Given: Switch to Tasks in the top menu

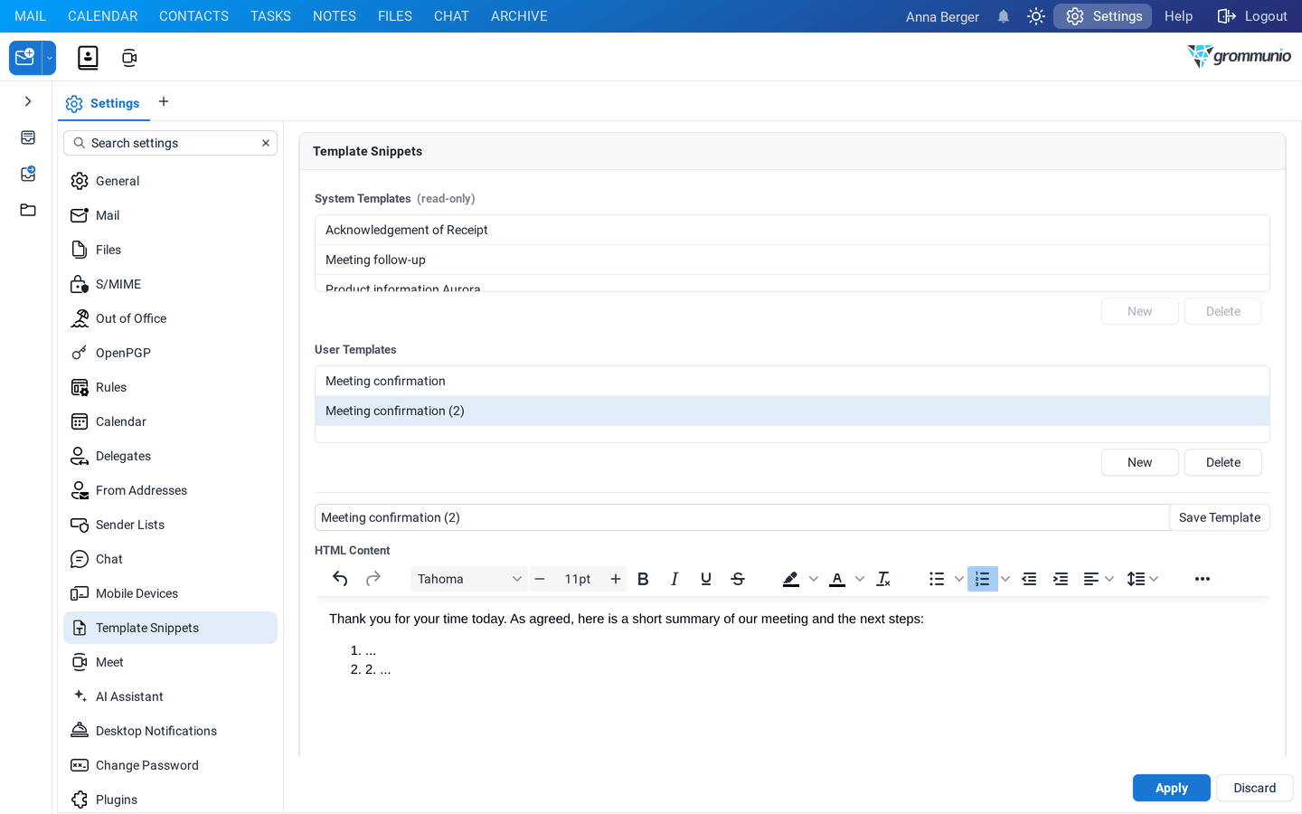Looking at the screenshot, I should pyautogui.click(x=270, y=16).
